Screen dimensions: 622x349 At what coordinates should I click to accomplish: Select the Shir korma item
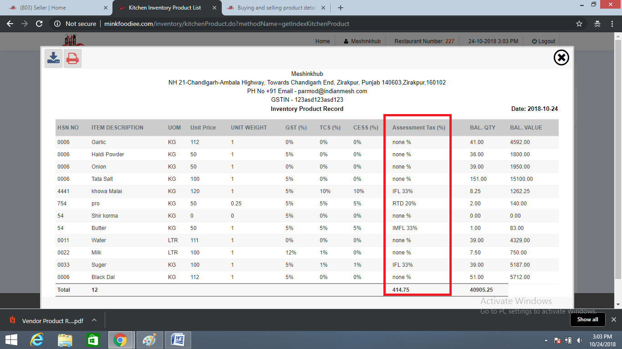tap(104, 216)
